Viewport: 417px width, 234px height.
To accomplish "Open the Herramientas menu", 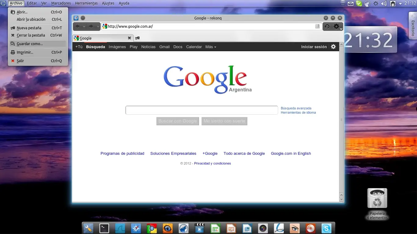I will [x=86, y=3].
